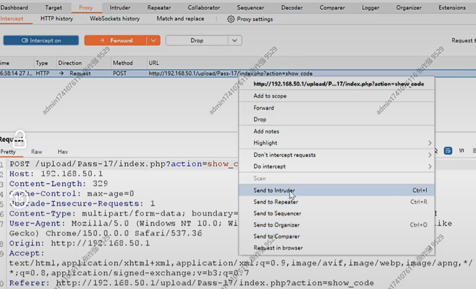Switch request view to Hex
The width and height of the screenshot is (476, 289).
[63, 151]
